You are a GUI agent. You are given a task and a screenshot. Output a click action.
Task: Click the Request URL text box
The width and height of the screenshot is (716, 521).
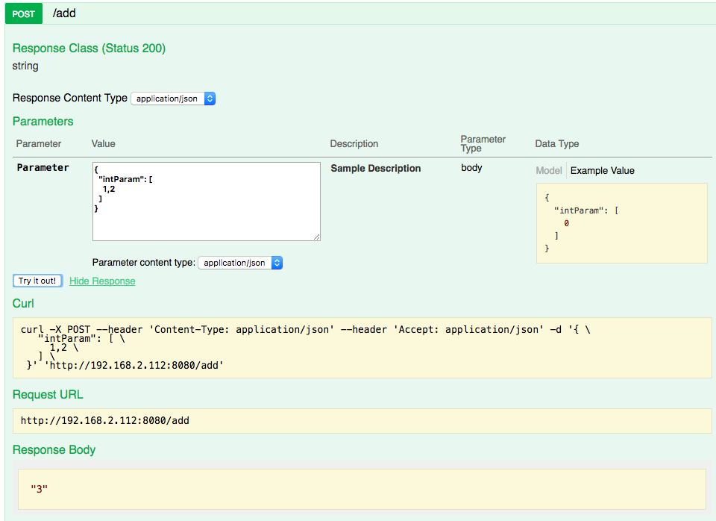362,421
